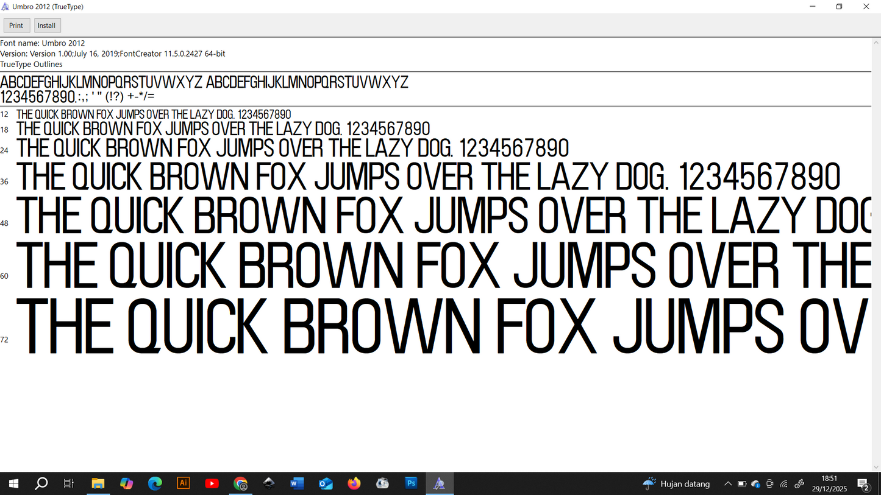Open the pen workspace tray icon

click(x=799, y=484)
